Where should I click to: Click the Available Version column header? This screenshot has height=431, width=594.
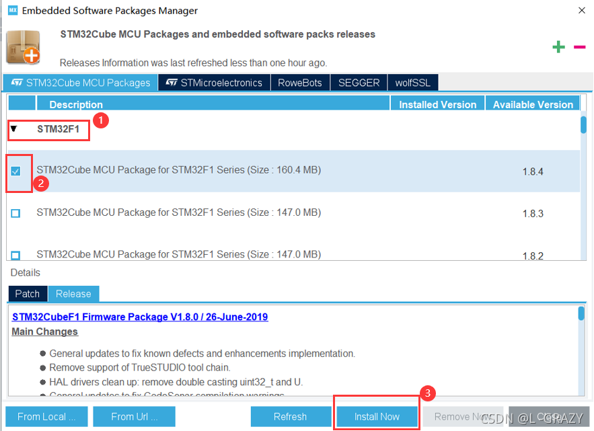coord(533,104)
